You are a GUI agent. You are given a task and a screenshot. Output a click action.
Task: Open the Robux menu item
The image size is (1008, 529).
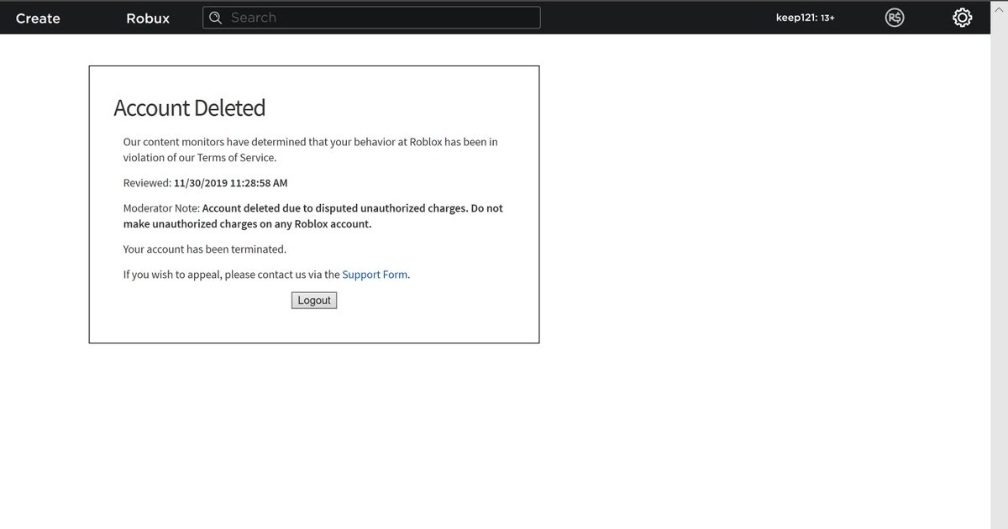tap(148, 18)
